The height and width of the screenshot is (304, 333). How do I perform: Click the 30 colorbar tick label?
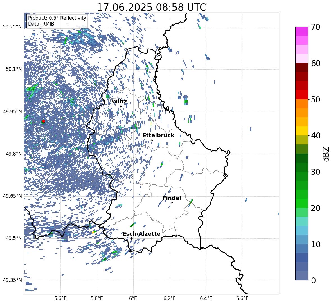coord(316,172)
